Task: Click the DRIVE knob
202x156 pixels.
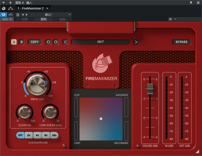Action: [x=37, y=85]
